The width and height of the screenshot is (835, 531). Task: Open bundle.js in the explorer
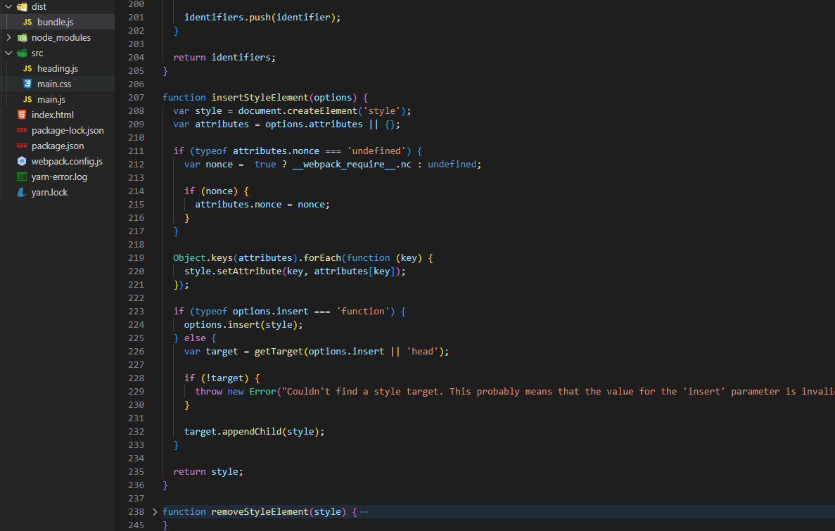[56, 23]
